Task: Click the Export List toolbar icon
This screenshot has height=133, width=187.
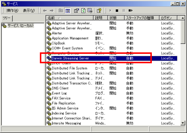Action: pos(90,11)
